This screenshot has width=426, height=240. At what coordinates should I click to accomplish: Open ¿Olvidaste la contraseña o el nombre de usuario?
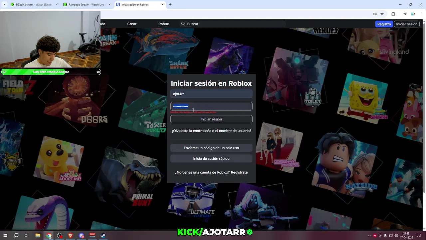pyautogui.click(x=211, y=131)
